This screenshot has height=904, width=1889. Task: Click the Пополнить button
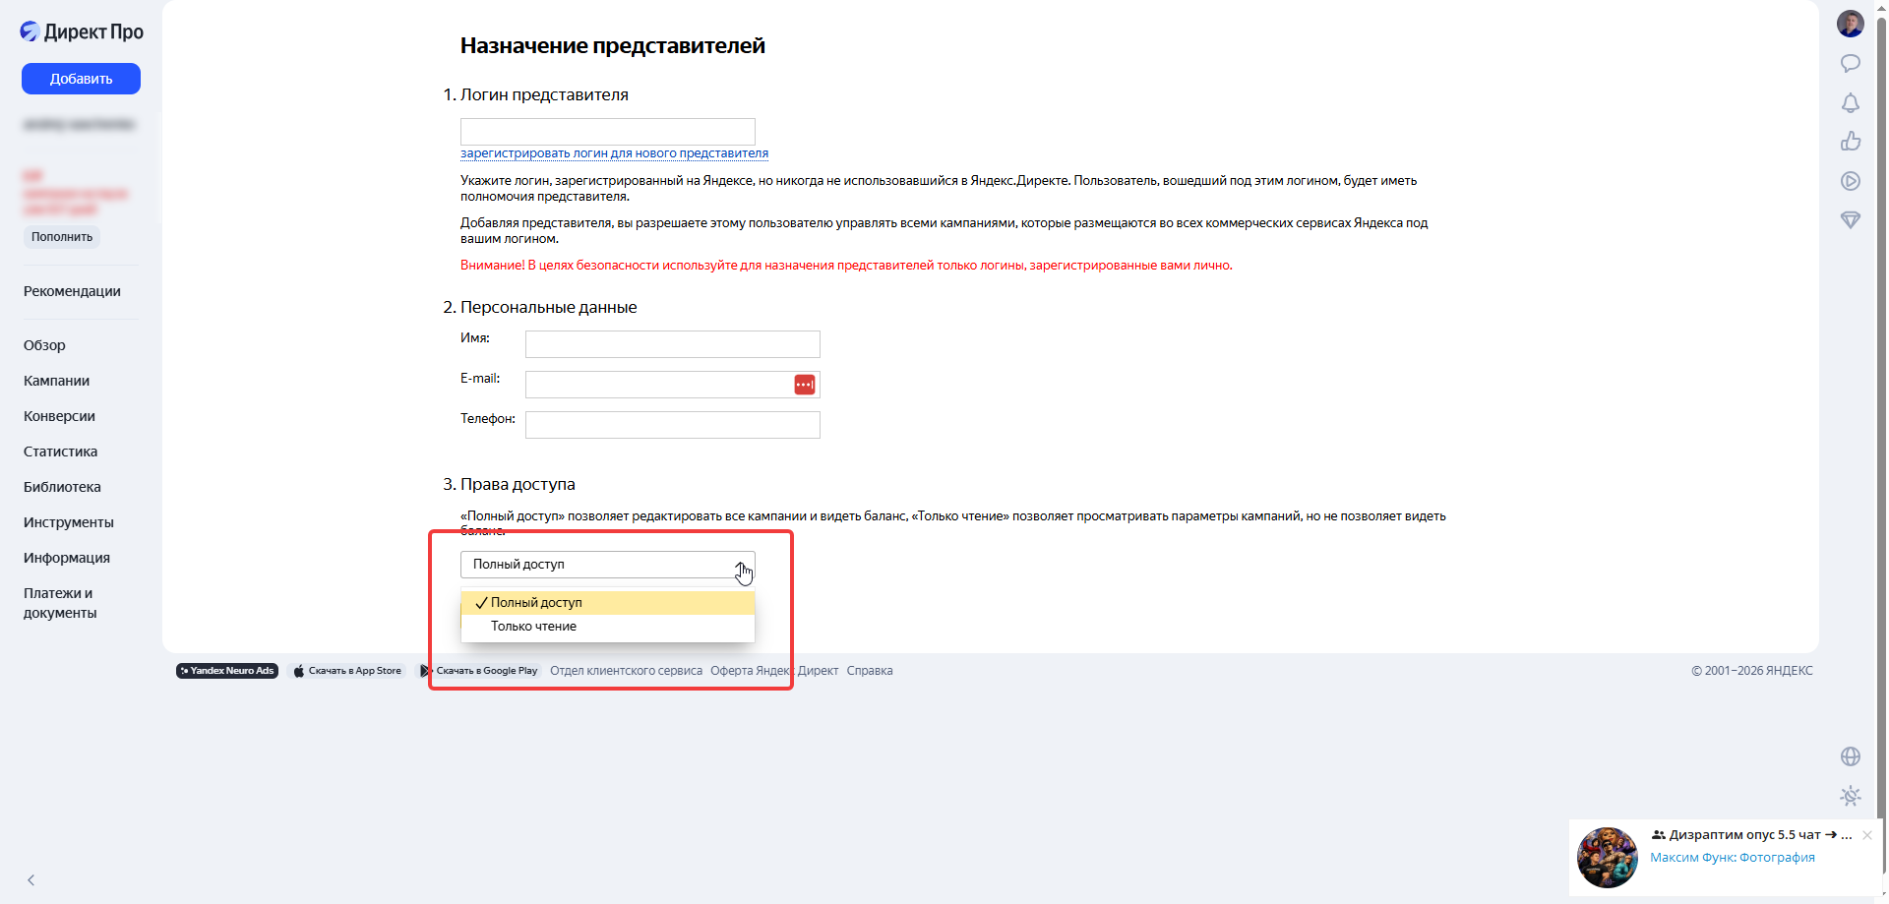pyautogui.click(x=62, y=237)
